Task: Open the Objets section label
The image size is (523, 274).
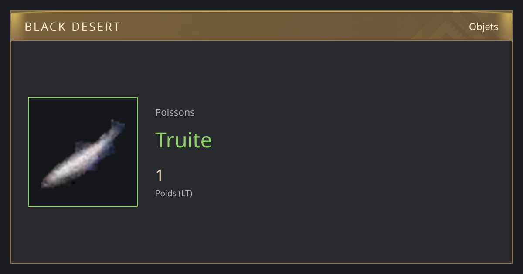Action: [483, 27]
